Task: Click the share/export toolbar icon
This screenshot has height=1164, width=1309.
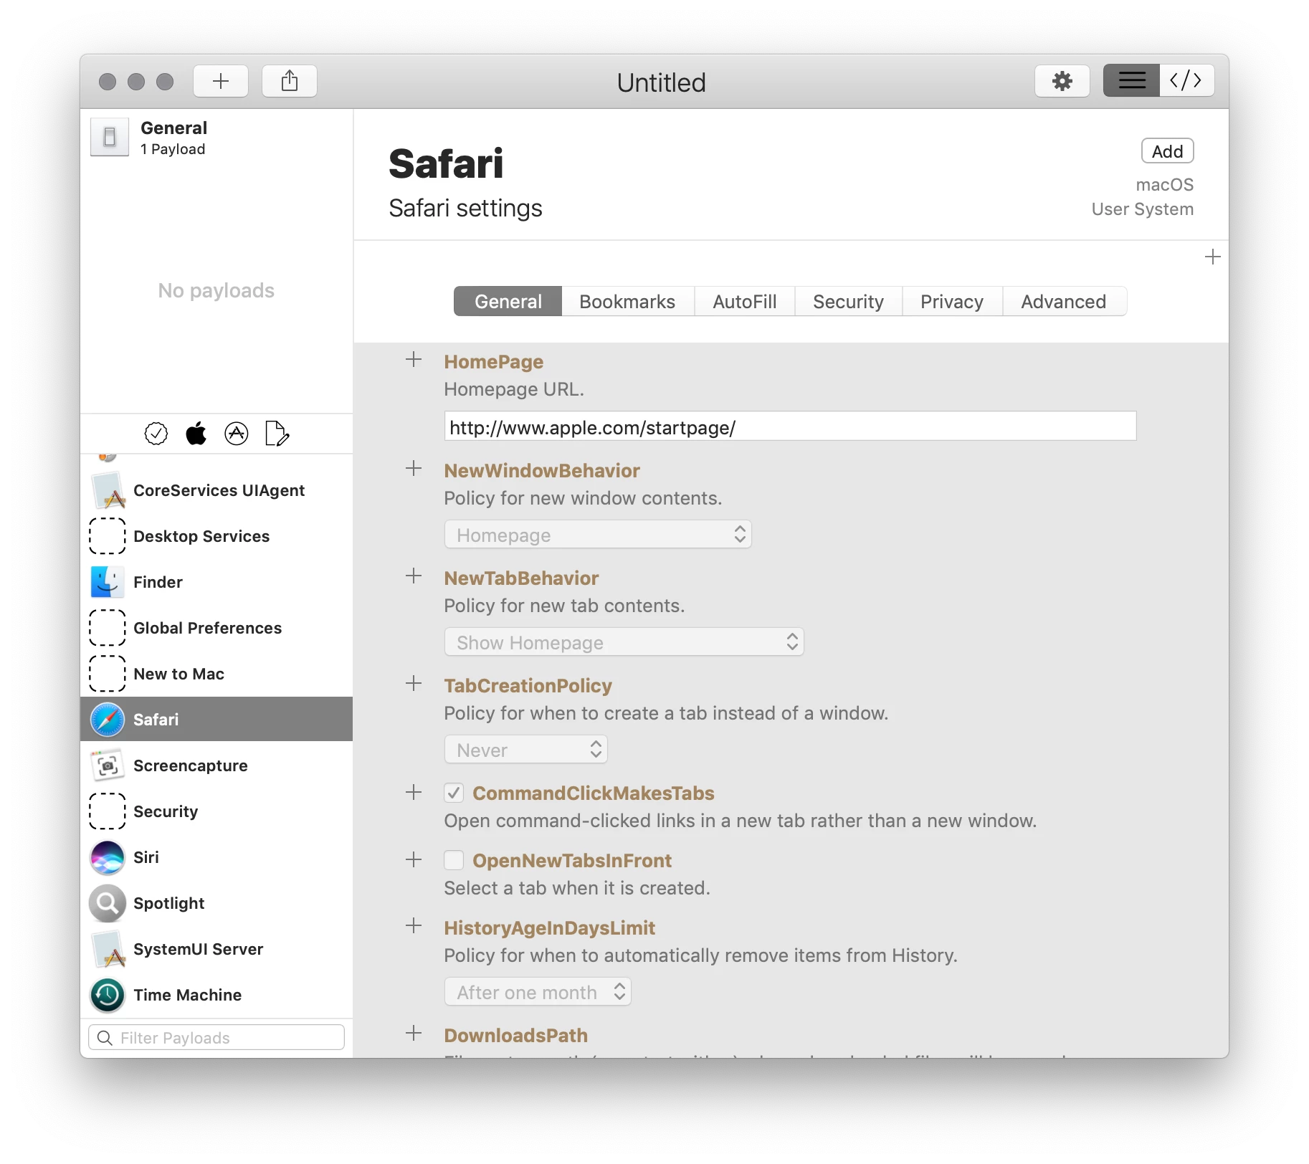Action: pyautogui.click(x=290, y=81)
